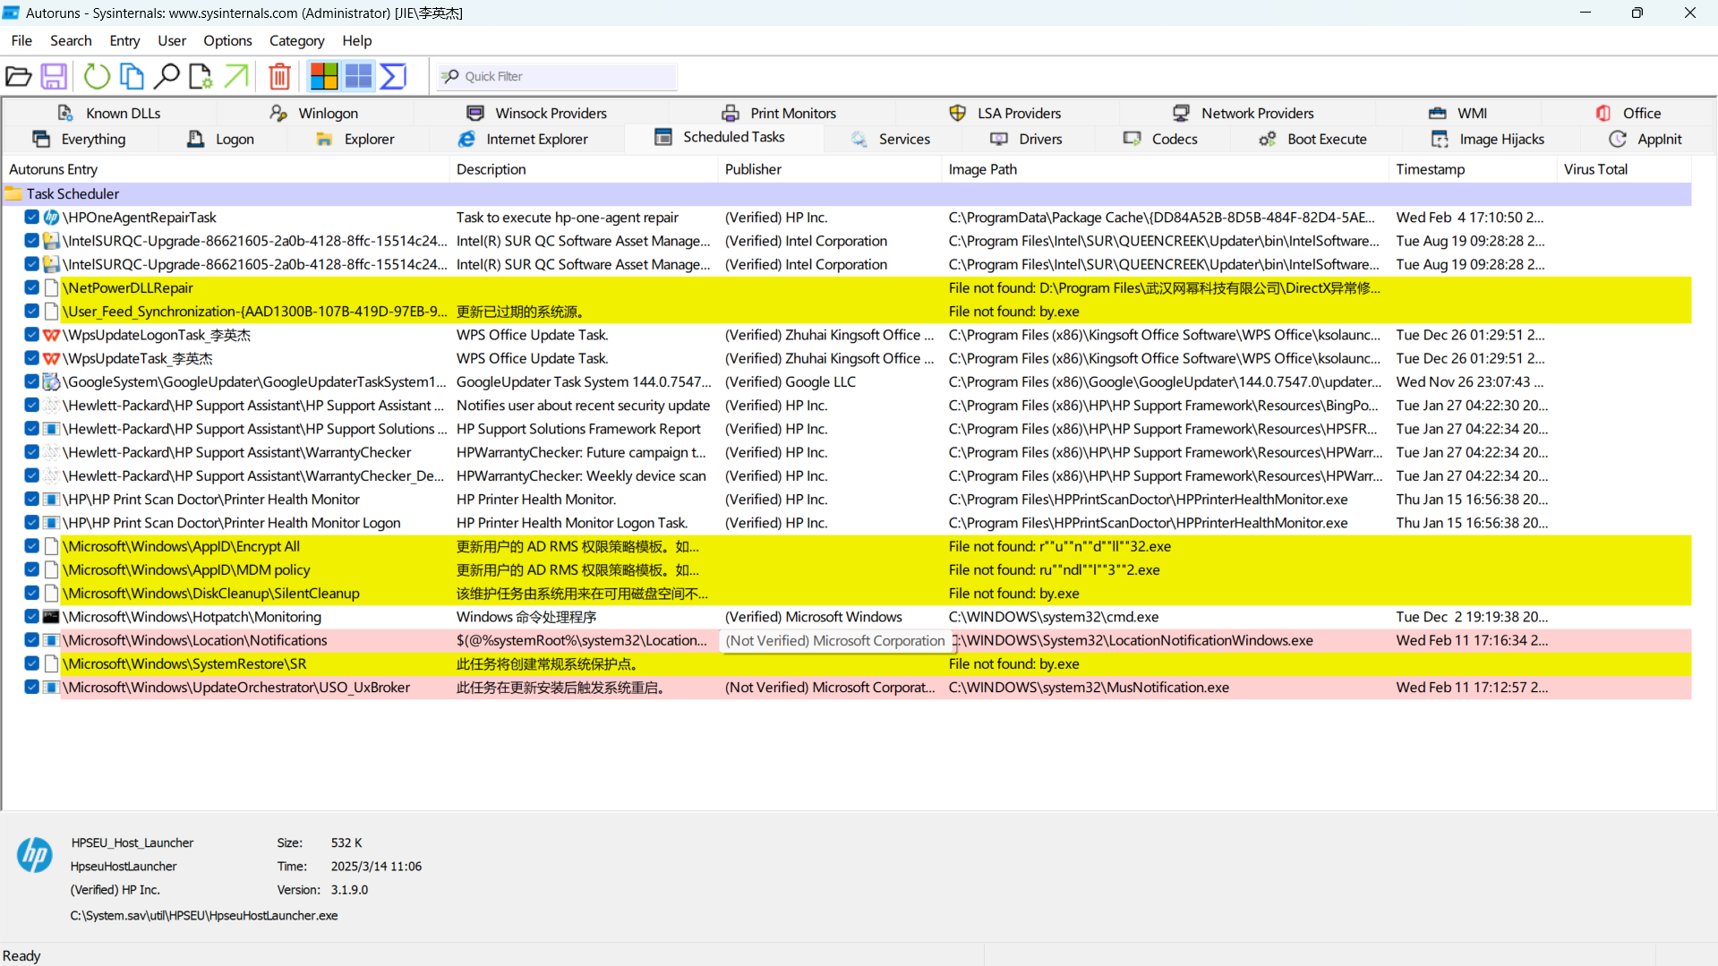This screenshot has height=966, width=1718.
Task: Disable the NetPowerDLLRepair entry checkbox
Action: click(31, 287)
